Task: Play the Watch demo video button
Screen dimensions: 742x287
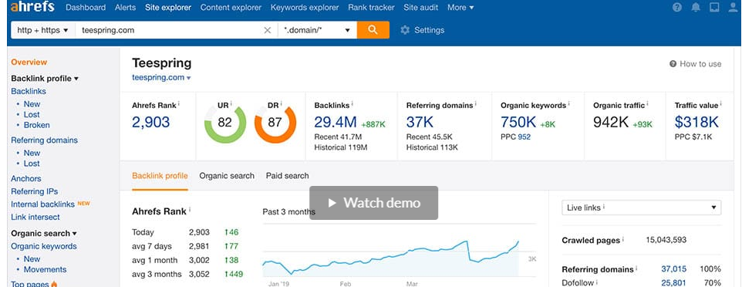Action: coord(374,203)
